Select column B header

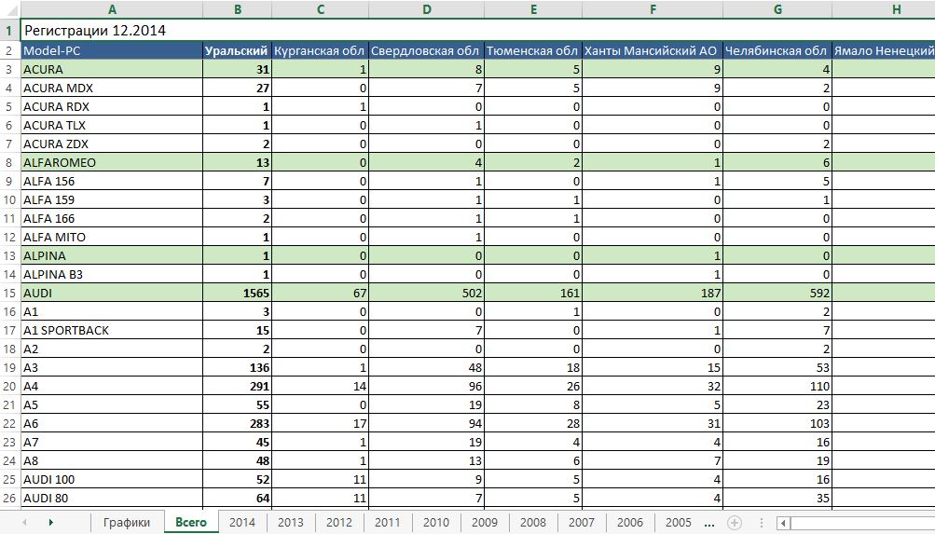tap(238, 9)
